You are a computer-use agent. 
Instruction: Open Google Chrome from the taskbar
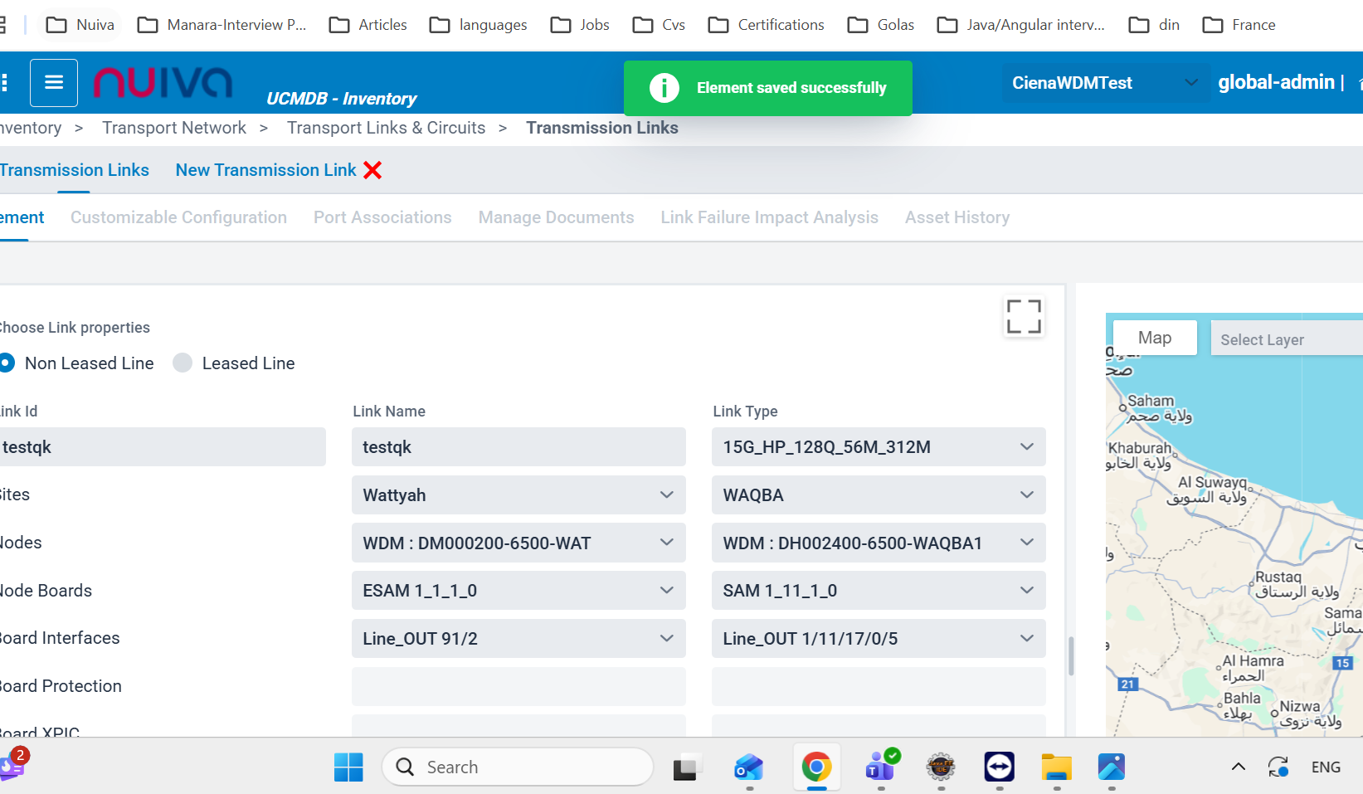(816, 767)
